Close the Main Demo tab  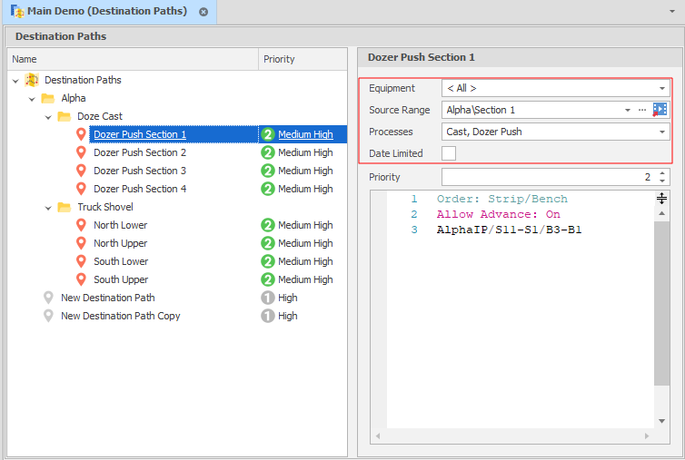(x=204, y=12)
